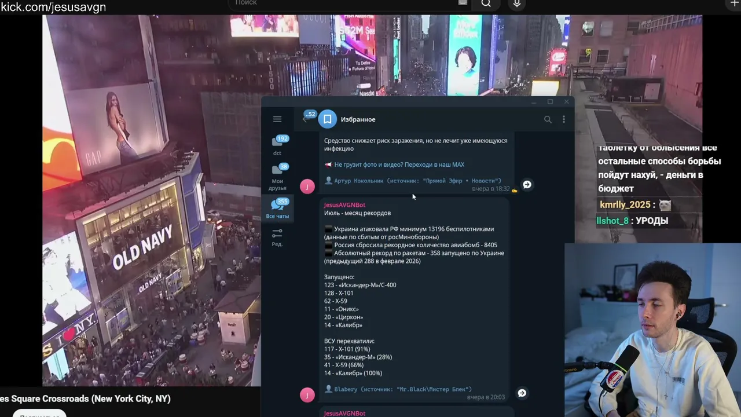Viewport: 741px width, 417px height.
Task: Click the 'вчера в 18:32' timestamp
Action: click(491, 189)
